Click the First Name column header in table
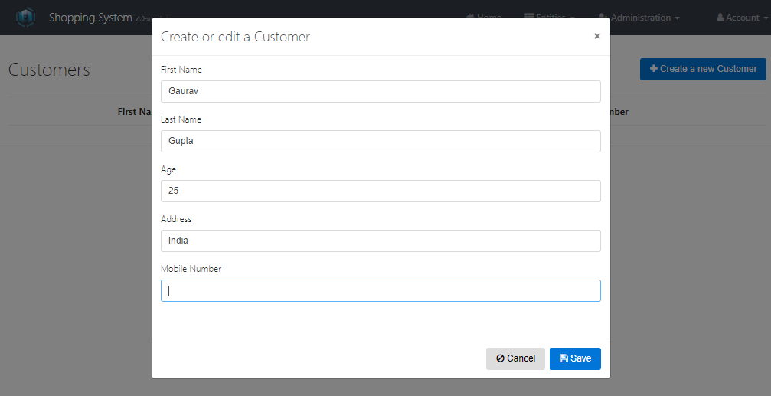 tap(136, 112)
